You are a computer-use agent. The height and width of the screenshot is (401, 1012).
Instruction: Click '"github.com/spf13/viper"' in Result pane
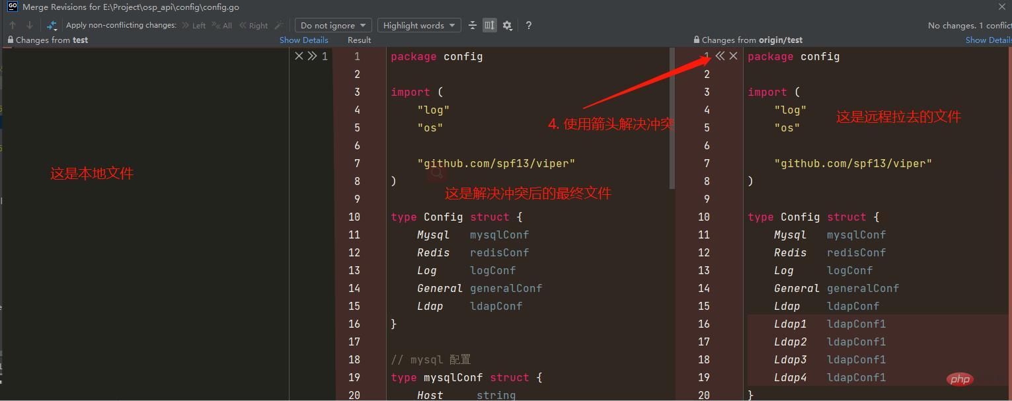pos(496,163)
